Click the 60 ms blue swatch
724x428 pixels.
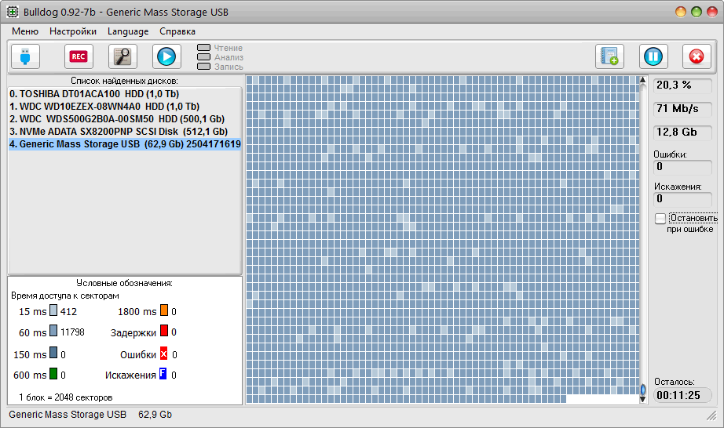point(53,331)
